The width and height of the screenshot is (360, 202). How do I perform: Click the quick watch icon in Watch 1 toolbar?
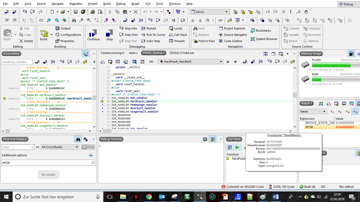pos(321,104)
